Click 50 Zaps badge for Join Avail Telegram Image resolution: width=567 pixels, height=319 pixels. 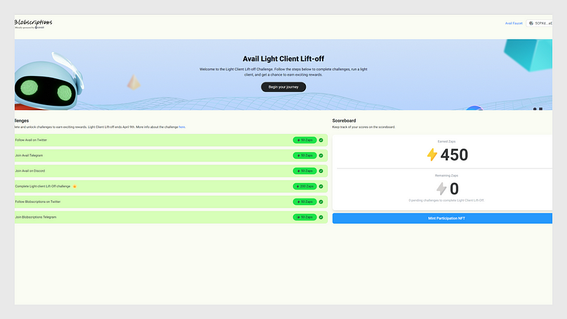[x=305, y=156]
